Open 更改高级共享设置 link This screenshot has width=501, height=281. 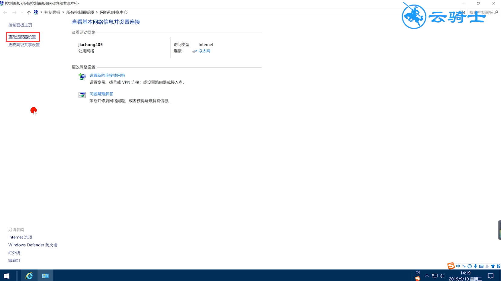(24, 45)
